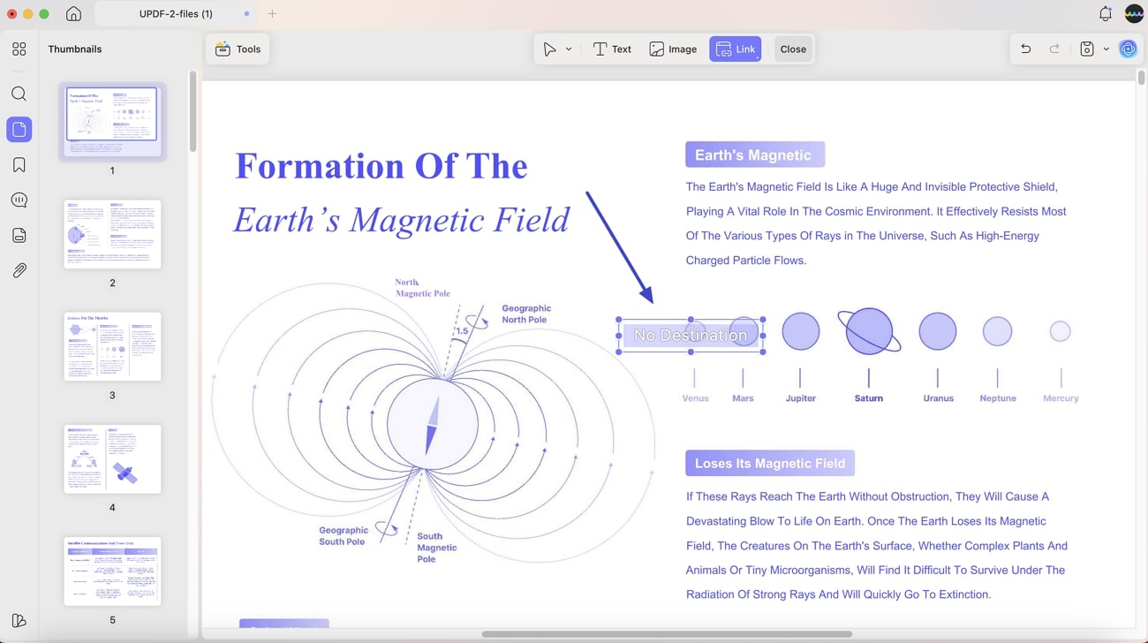Click the search magnifier icon in sidebar
Viewport: 1148px width, 643px height.
tap(19, 94)
